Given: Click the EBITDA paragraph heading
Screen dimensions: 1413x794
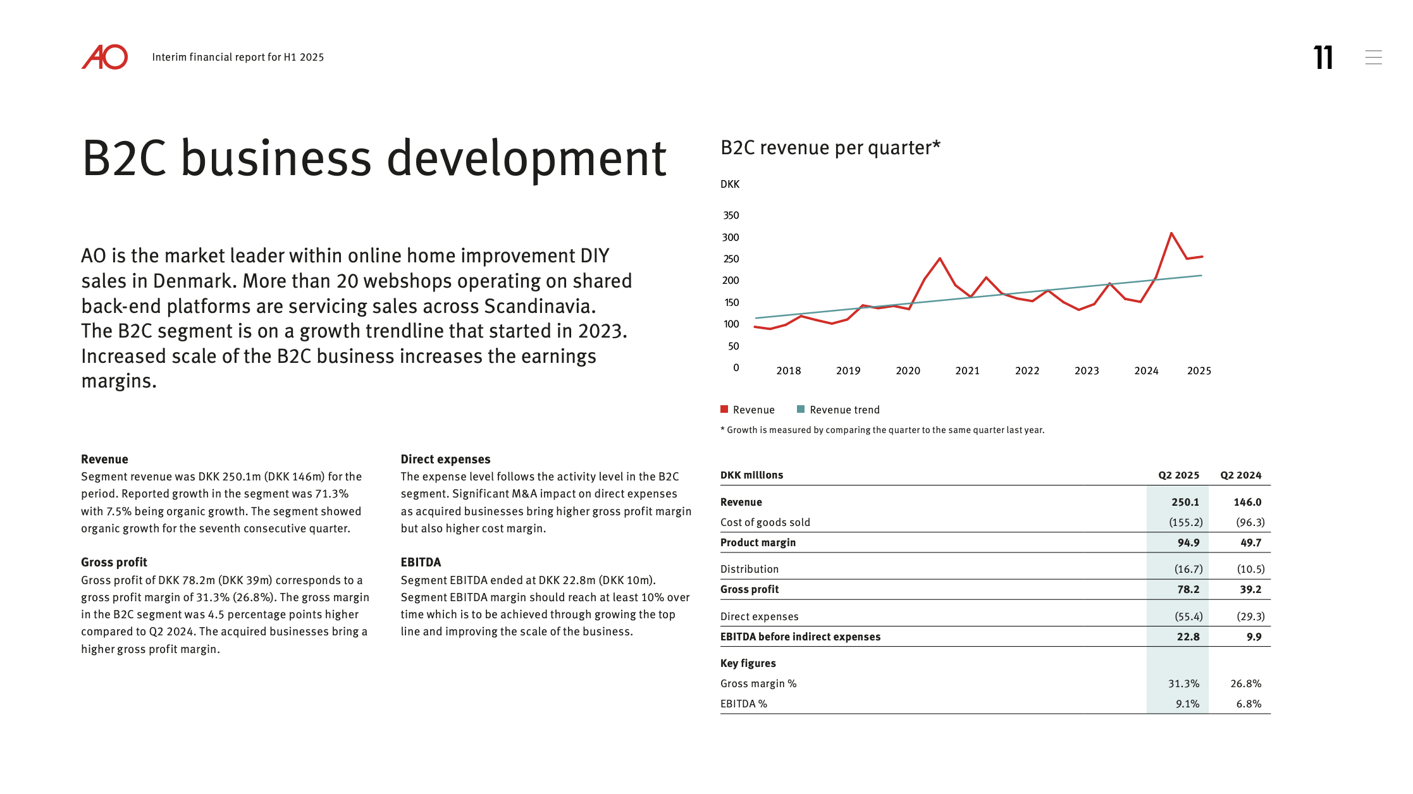Looking at the screenshot, I should [x=421, y=562].
